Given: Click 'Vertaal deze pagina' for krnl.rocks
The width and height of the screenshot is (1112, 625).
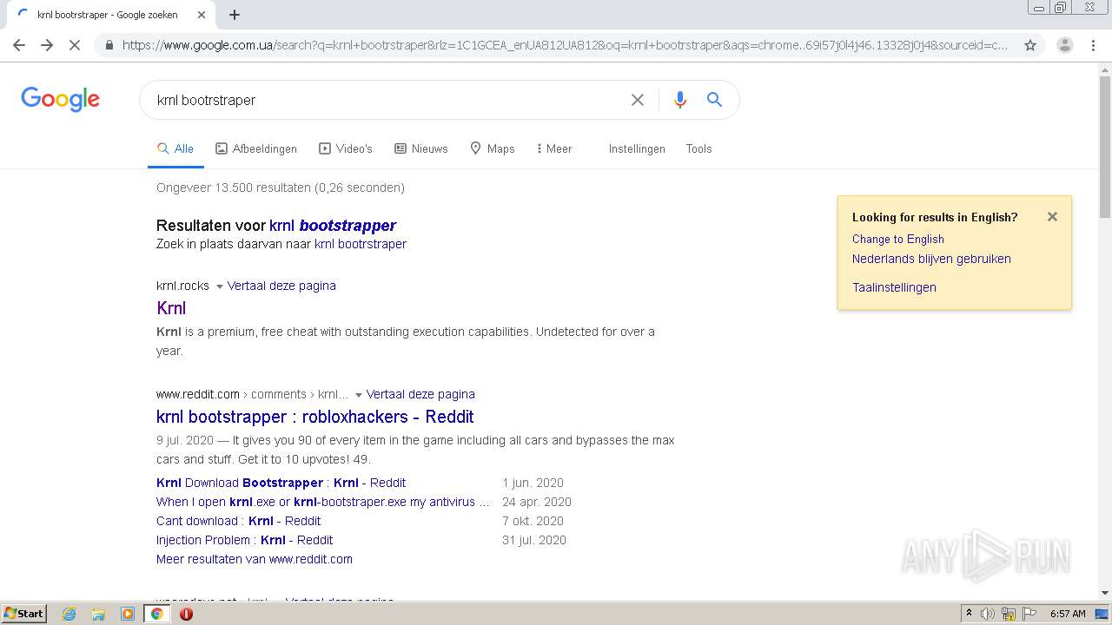Looking at the screenshot, I should (x=281, y=286).
